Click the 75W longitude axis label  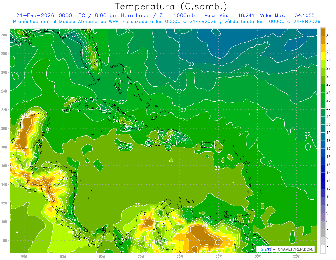[x=141, y=256]
